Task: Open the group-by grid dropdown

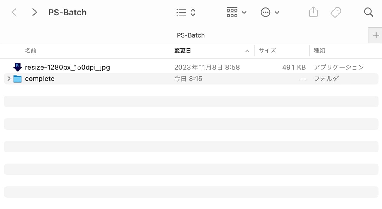Action: [236, 13]
